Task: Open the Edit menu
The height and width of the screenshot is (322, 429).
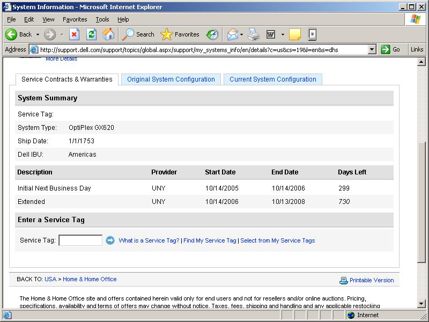Action: (x=29, y=19)
